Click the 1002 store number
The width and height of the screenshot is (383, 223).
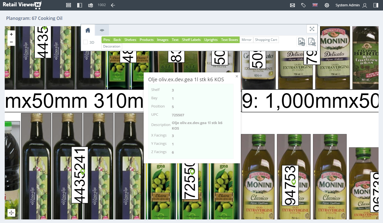pos(102,5)
